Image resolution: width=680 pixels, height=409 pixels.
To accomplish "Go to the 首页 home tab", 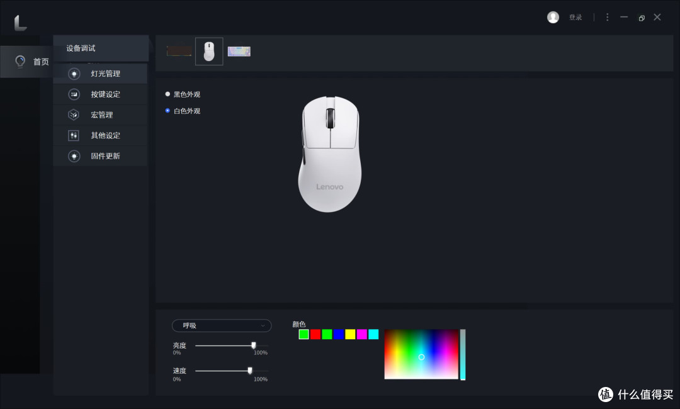I will [x=27, y=62].
